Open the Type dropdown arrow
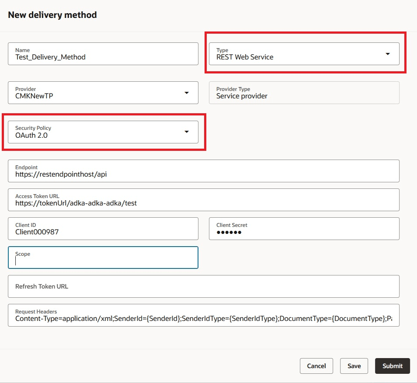 pos(387,54)
